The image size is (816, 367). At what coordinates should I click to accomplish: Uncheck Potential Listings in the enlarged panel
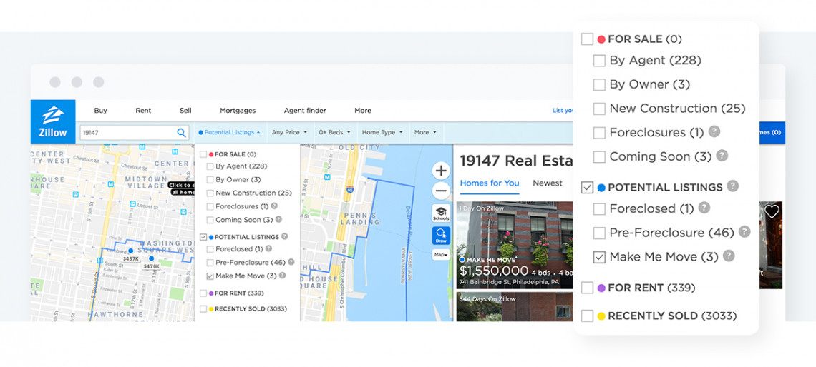coord(587,187)
